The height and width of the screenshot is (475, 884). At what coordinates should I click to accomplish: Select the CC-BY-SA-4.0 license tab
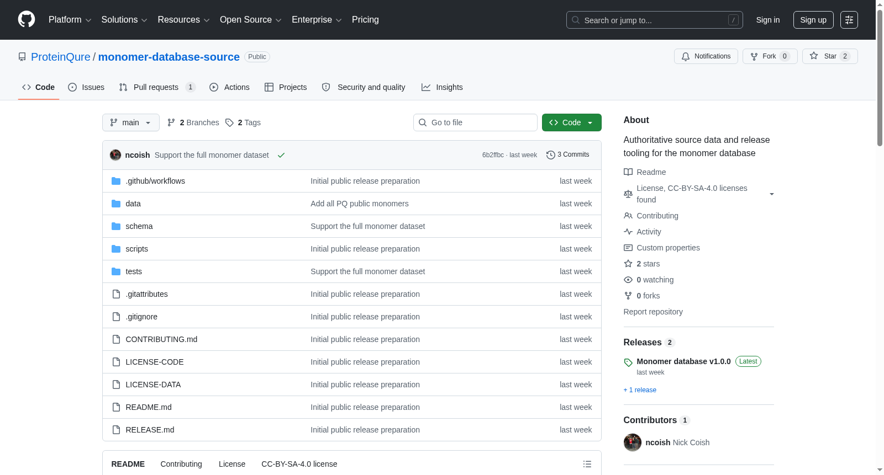click(299, 464)
